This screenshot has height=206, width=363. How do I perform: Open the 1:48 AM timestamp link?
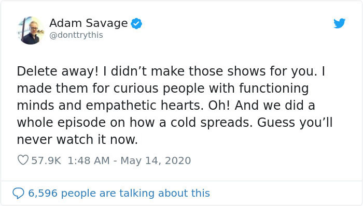pos(89,160)
